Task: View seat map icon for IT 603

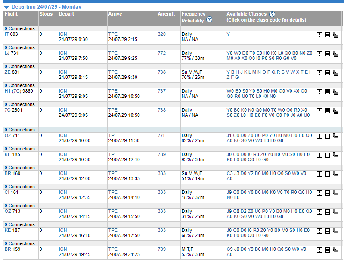Action: (x=336, y=35)
